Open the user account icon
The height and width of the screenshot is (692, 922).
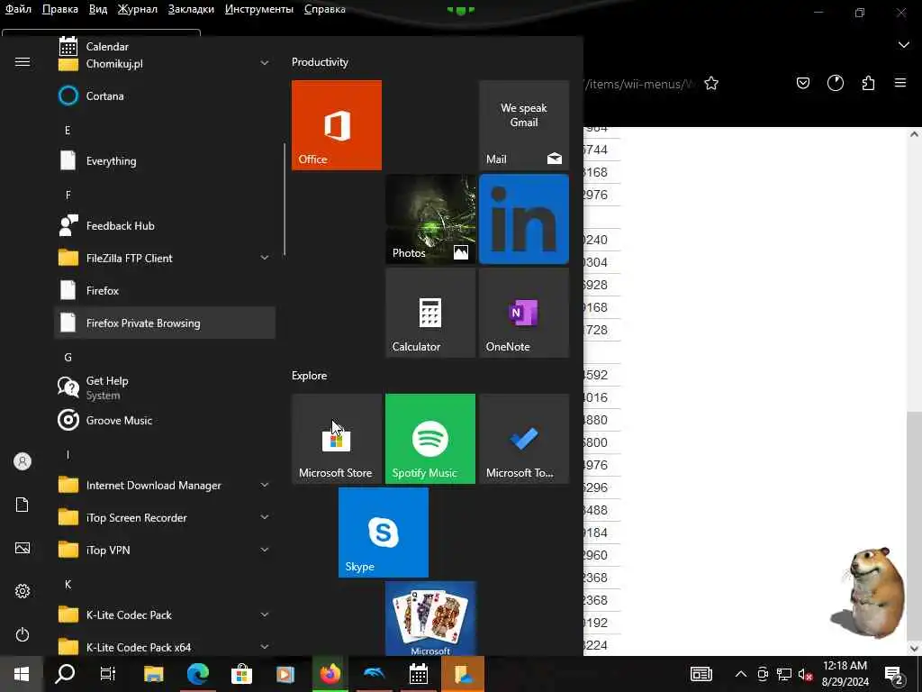23,461
